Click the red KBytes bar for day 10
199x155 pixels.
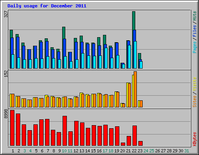pos(65,131)
